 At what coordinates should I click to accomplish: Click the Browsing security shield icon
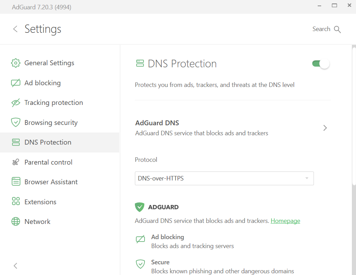click(16, 122)
